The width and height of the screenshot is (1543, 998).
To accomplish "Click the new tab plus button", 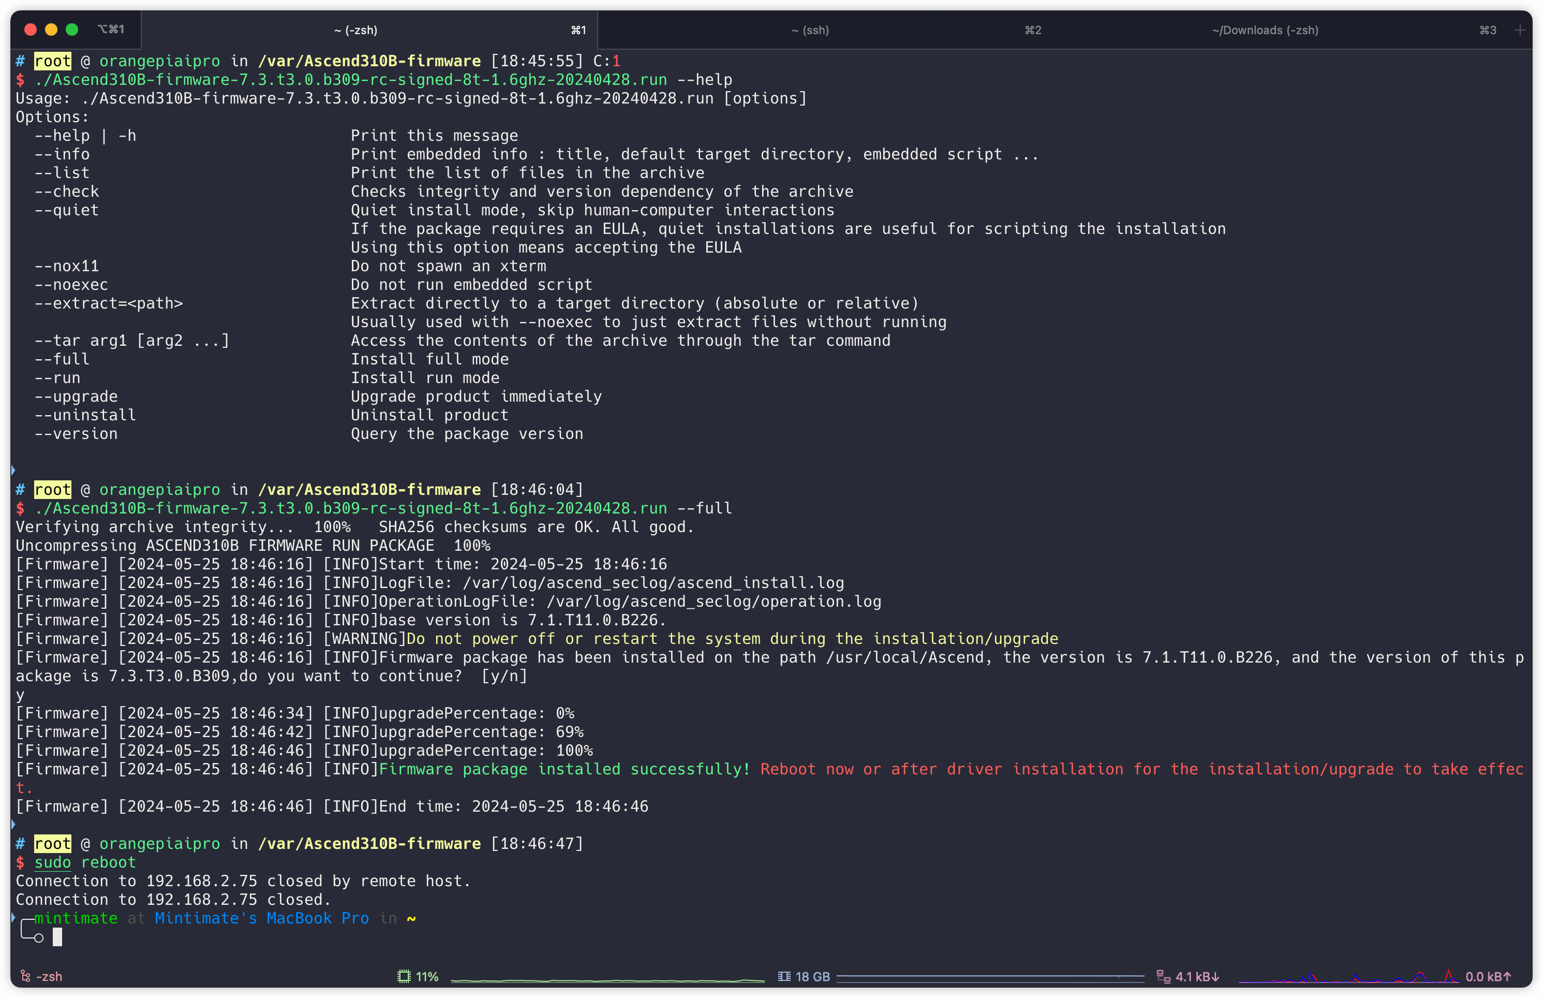I will [x=1520, y=30].
